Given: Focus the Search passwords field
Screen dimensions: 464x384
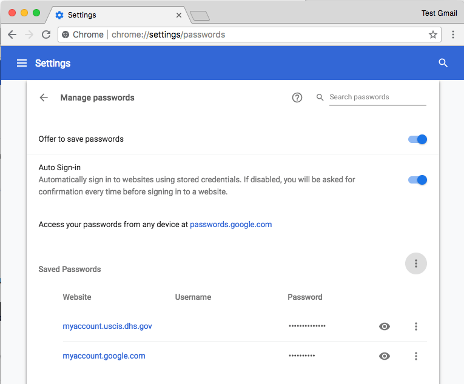Looking at the screenshot, I should coord(378,98).
